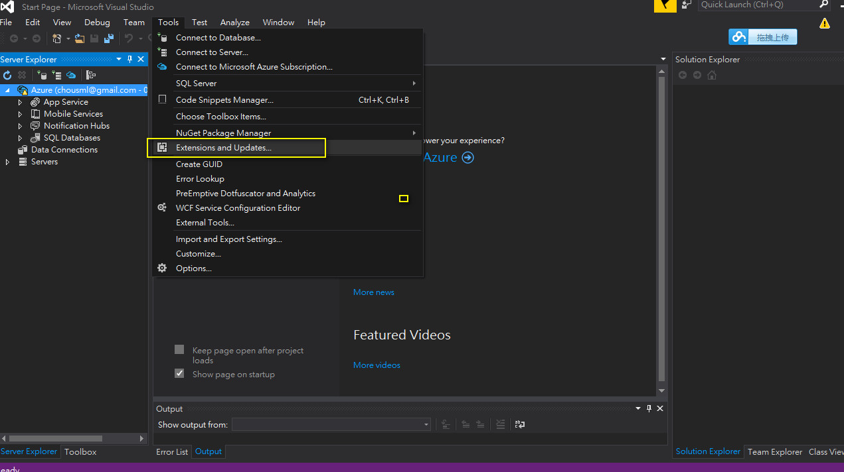This screenshot has width=844, height=472.
Task: Select External Tools menu entry
Action: (288, 222)
